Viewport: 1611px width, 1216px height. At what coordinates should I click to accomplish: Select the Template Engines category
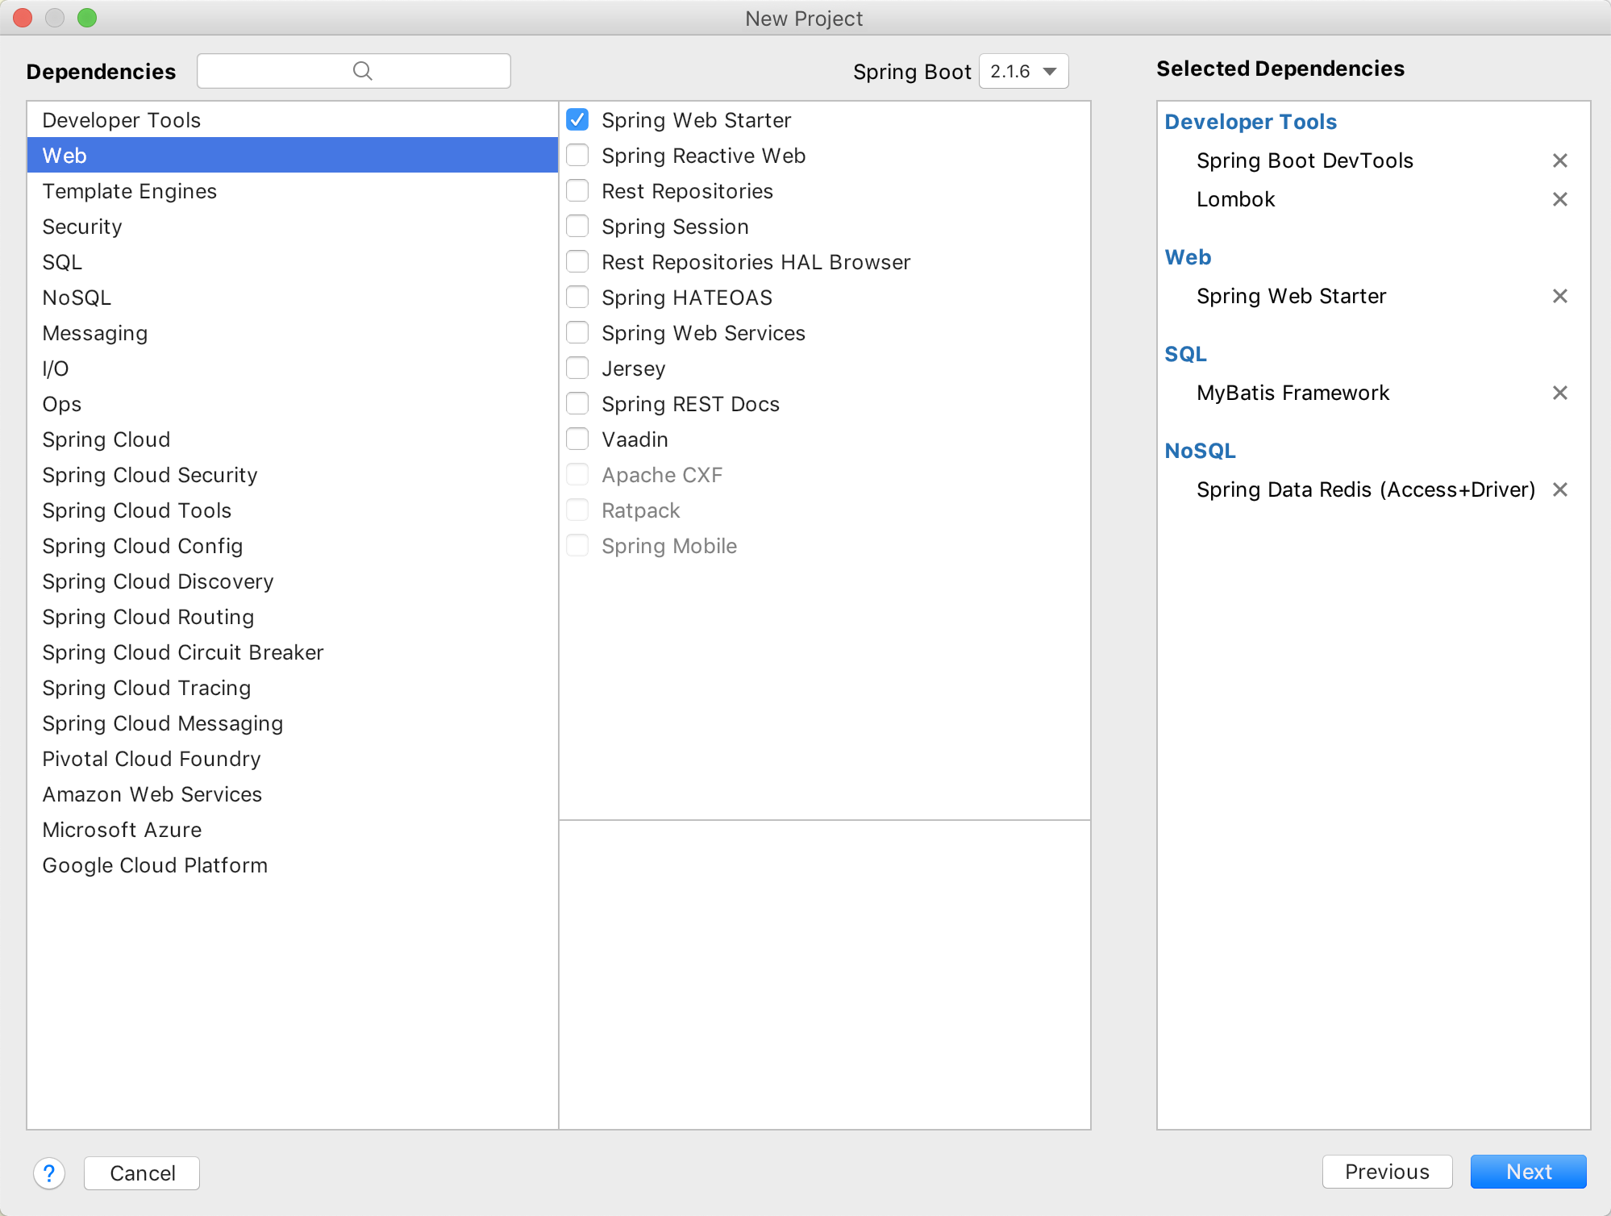point(129,191)
